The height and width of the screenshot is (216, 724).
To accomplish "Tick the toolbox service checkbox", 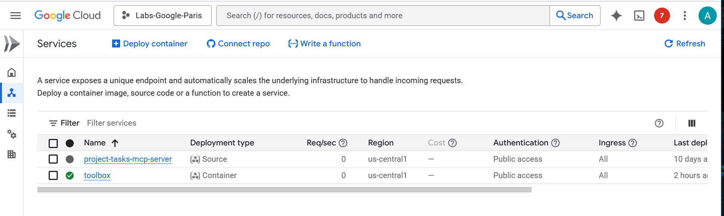I will coord(53,175).
